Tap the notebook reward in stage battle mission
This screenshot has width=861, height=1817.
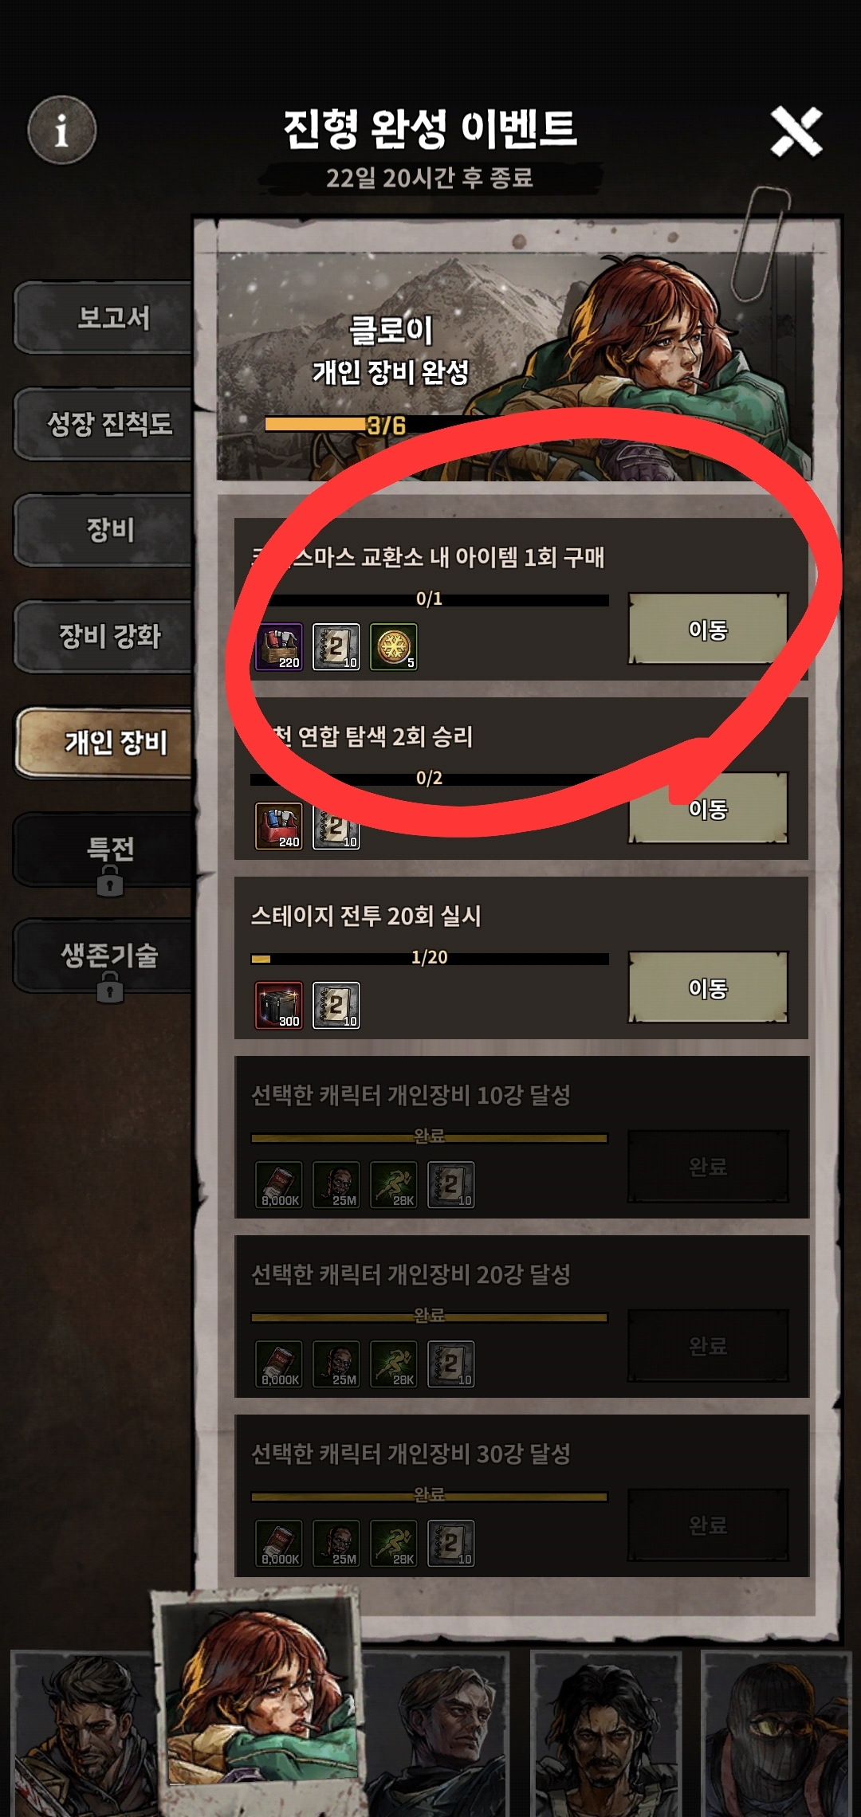(x=336, y=1005)
